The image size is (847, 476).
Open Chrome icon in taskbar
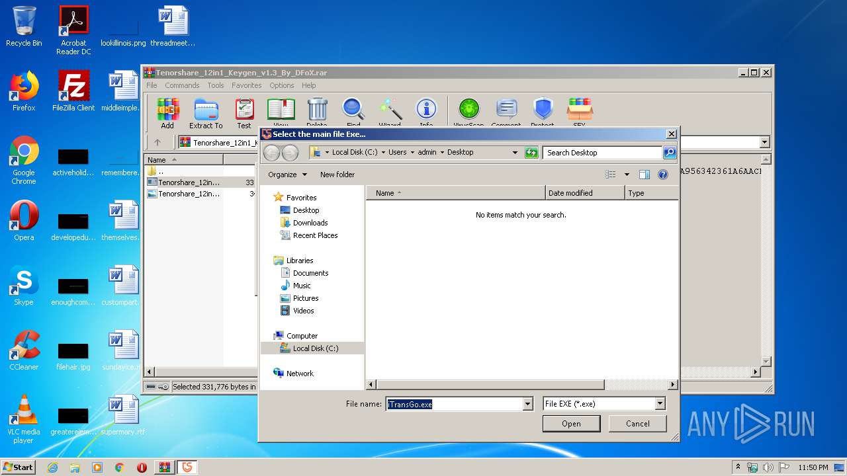pyautogui.click(x=120, y=467)
